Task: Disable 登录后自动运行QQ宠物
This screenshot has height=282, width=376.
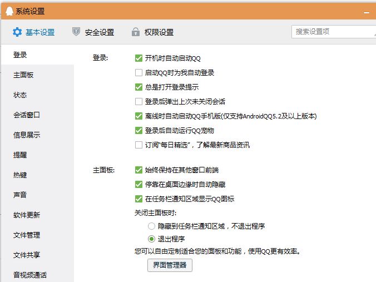Action: coord(138,131)
